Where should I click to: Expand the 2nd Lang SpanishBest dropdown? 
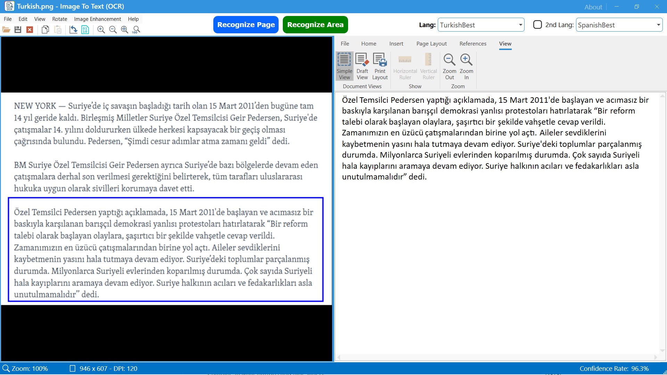coord(658,25)
